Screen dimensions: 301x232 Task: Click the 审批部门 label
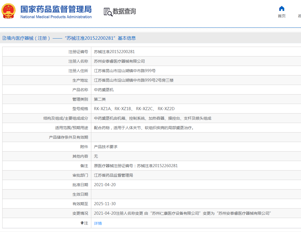[x=80, y=175]
